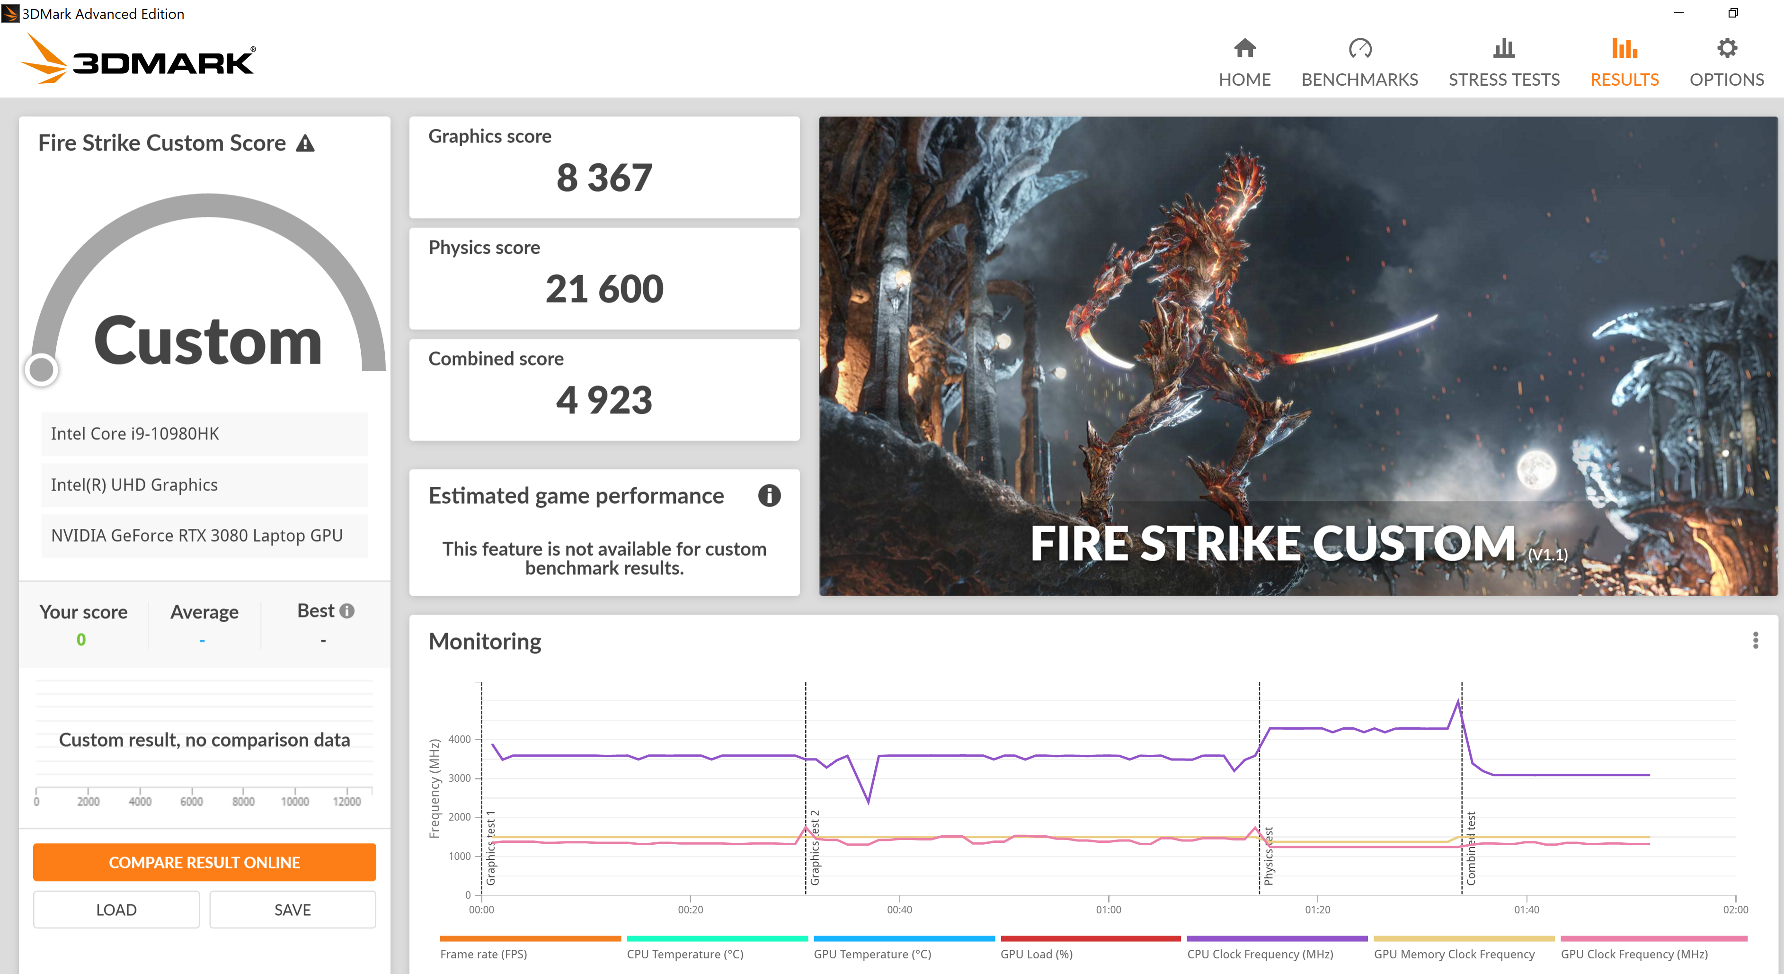Screen dimensions: 1784x974
Task: Click NVIDIA GeForce RTX 3080 Laptop GPU entry
Action: (204, 536)
